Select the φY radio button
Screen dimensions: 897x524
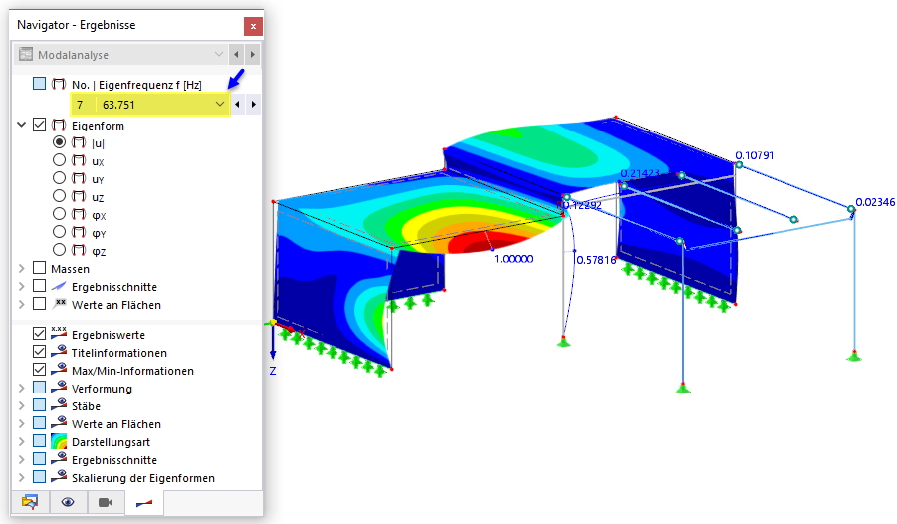(59, 232)
